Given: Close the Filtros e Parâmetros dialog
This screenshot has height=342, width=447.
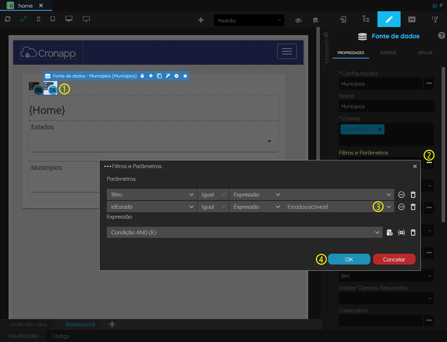Looking at the screenshot, I should [x=415, y=166].
